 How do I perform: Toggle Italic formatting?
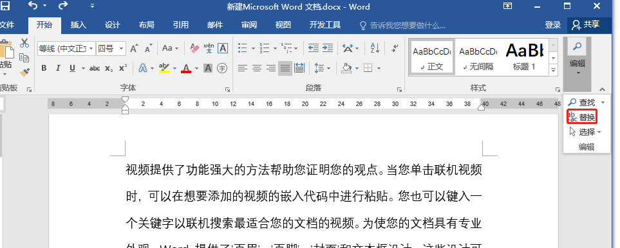[x=58, y=68]
